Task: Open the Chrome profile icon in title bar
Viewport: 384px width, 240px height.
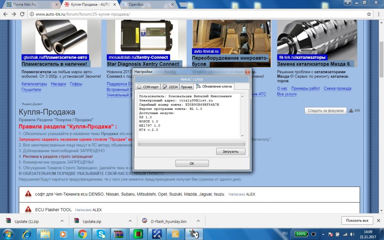Action: (x=347, y=3)
